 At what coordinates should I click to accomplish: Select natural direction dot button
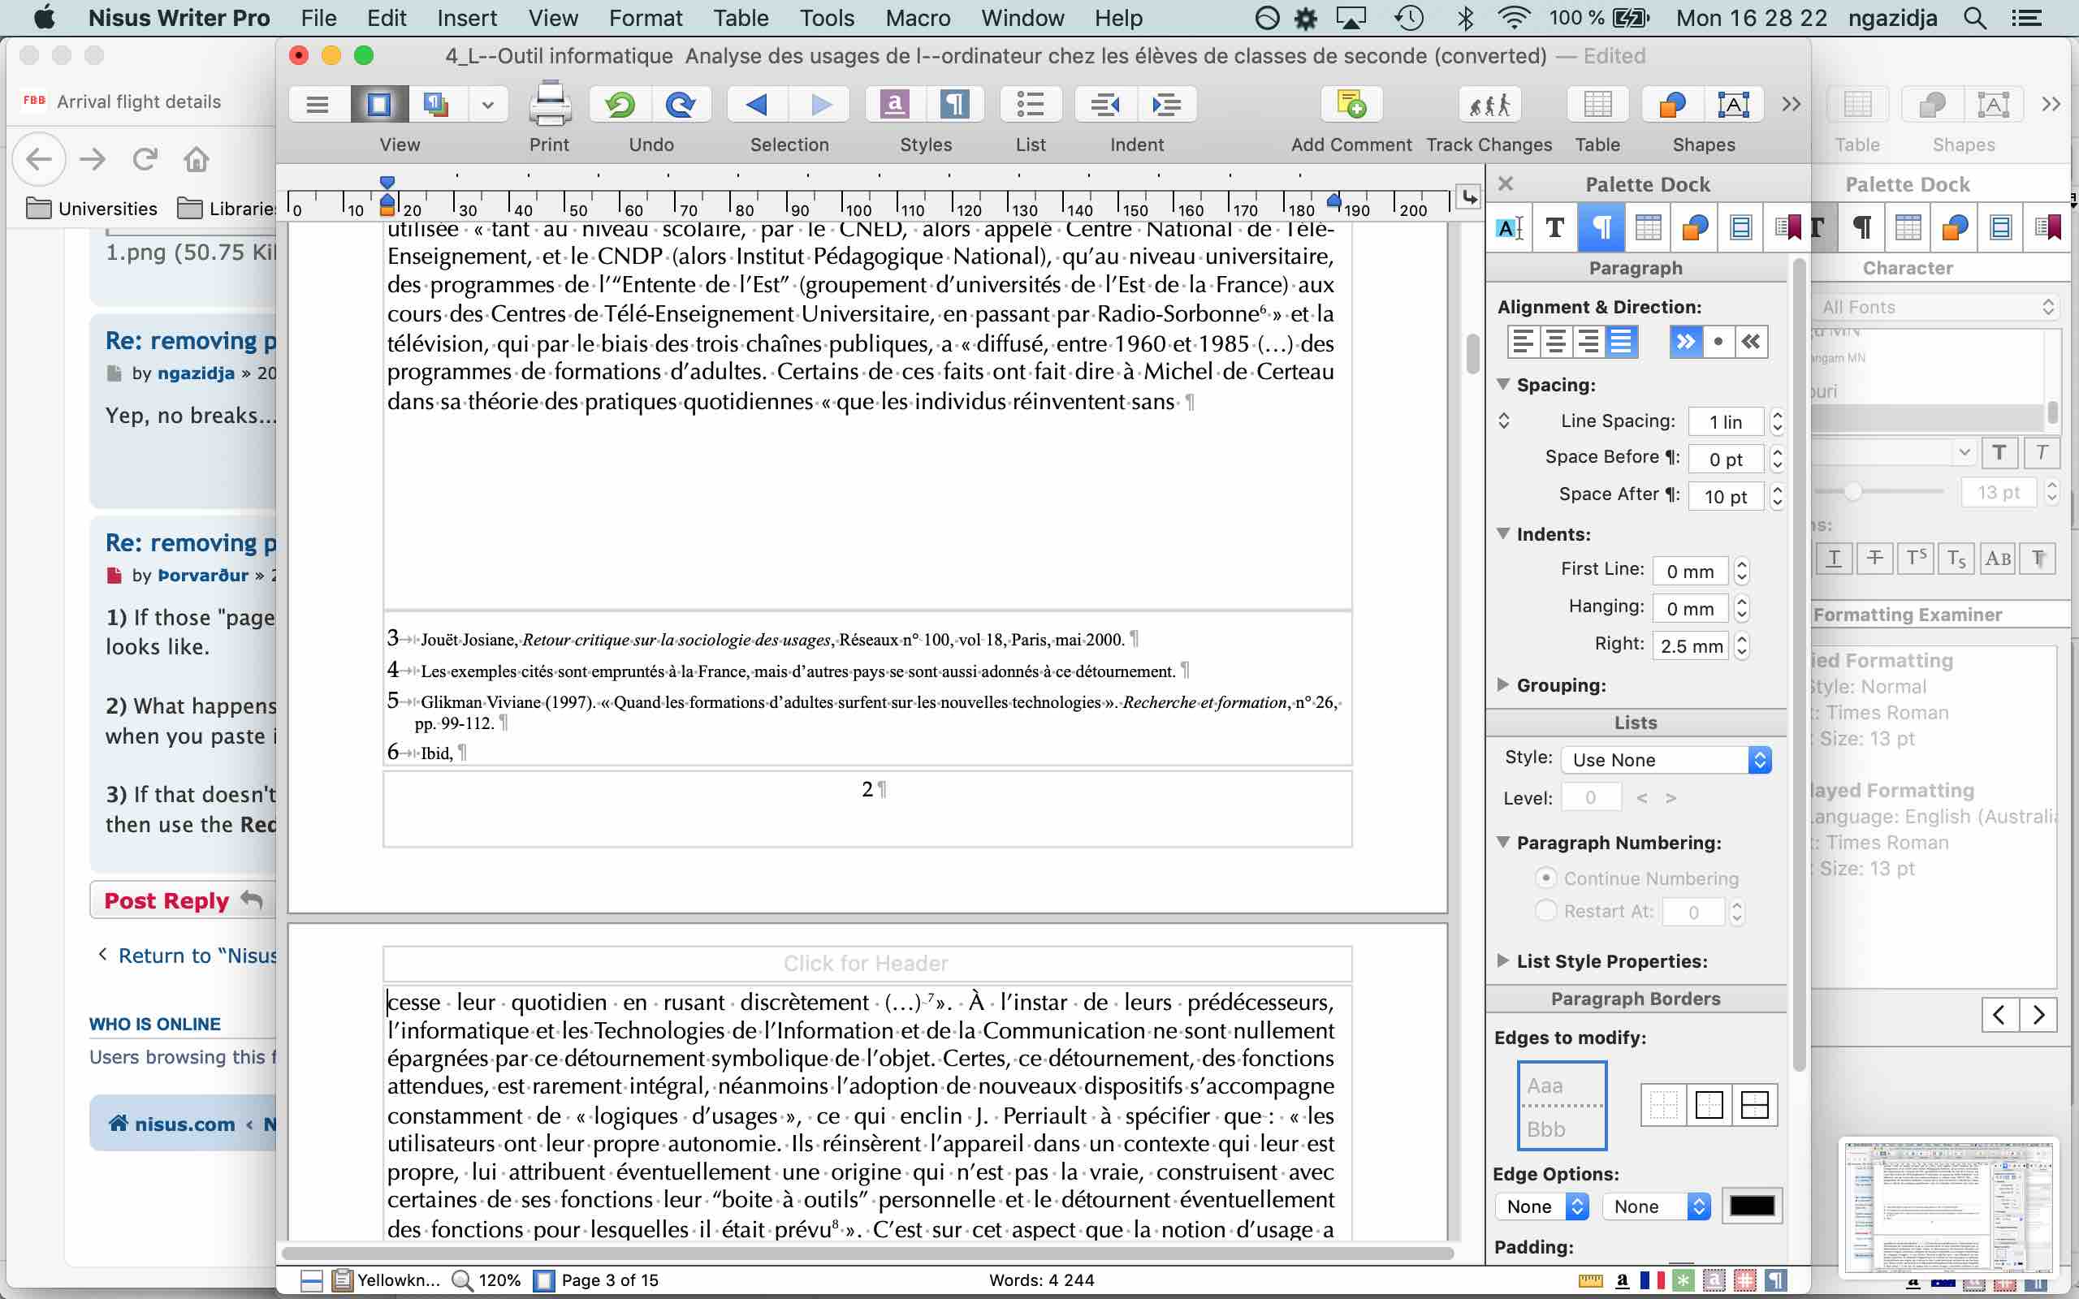(x=1718, y=342)
